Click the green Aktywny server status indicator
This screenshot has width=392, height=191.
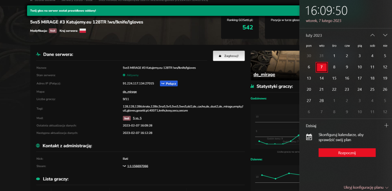click(x=131, y=75)
